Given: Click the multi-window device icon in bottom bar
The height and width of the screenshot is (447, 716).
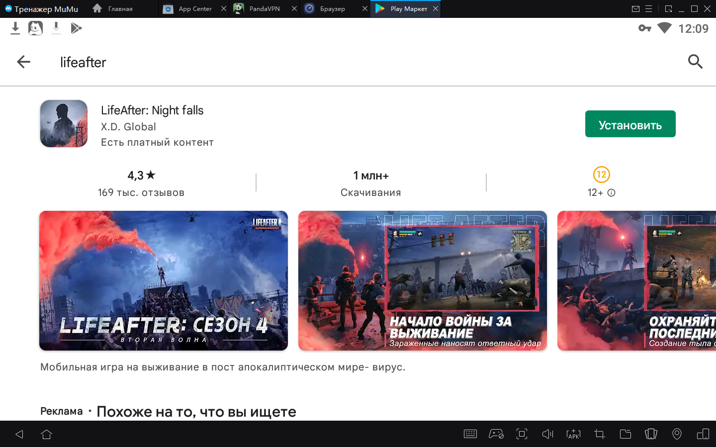Looking at the screenshot, I should tap(703, 434).
